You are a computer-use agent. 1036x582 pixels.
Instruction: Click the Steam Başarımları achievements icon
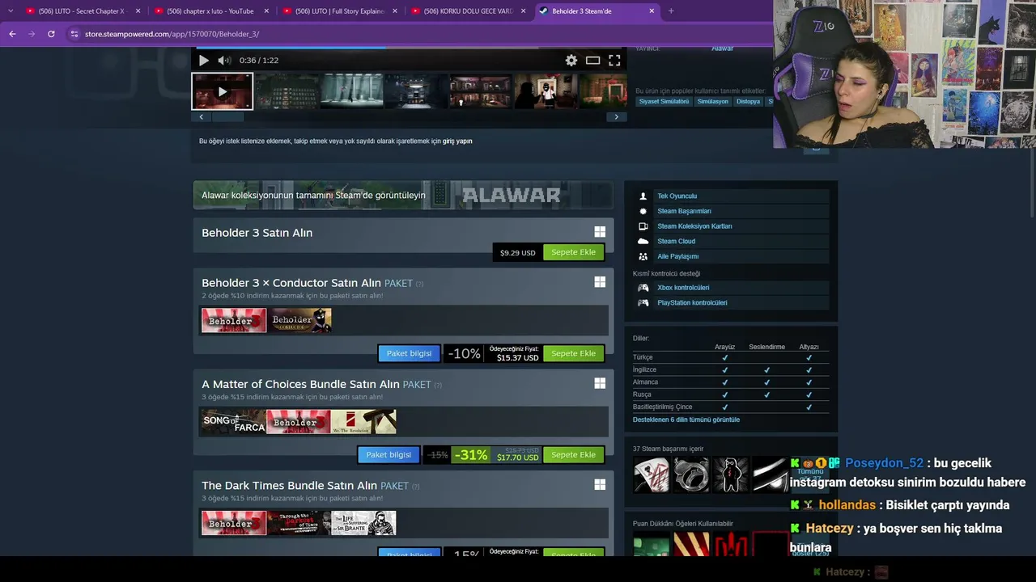[x=643, y=211]
